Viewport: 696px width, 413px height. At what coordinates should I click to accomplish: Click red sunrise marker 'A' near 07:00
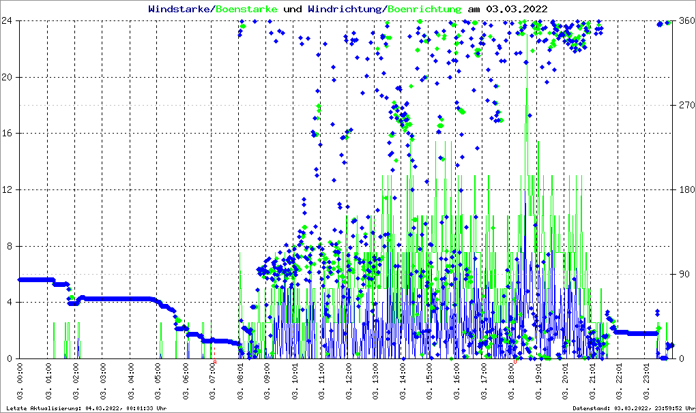[x=215, y=362]
